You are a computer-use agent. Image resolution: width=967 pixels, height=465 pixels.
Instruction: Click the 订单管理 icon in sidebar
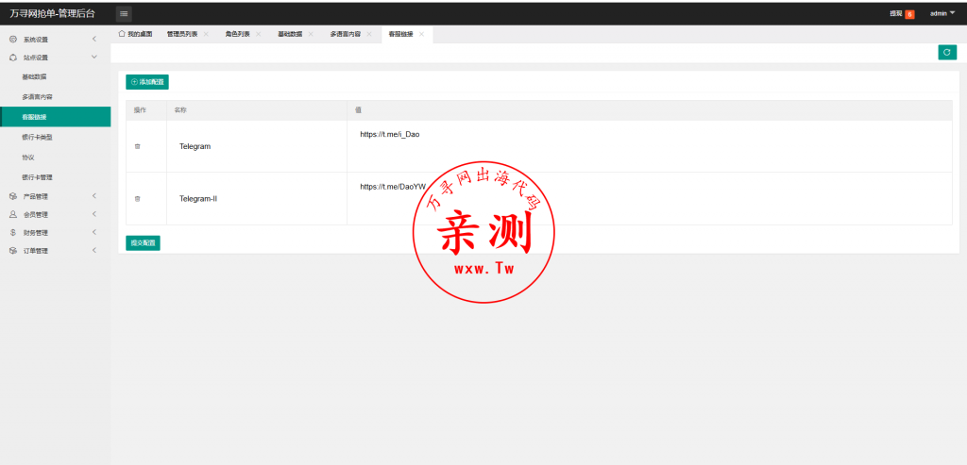13,251
